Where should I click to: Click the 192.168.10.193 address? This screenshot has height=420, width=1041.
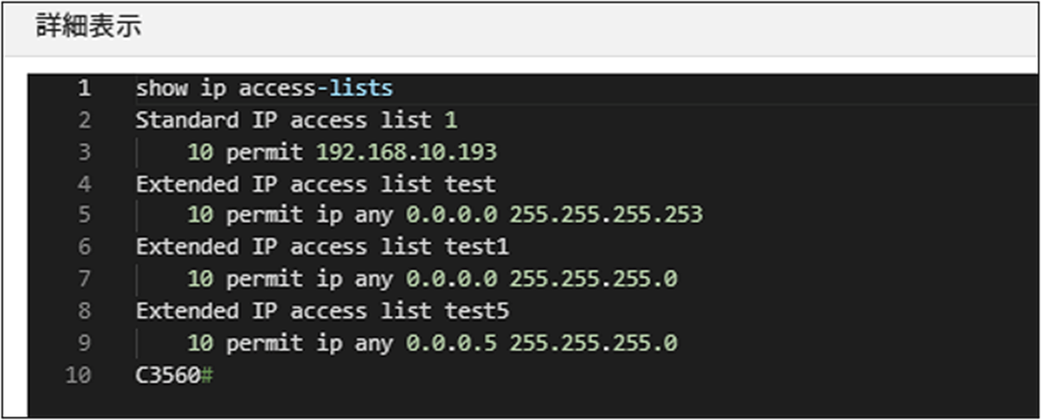click(x=407, y=152)
